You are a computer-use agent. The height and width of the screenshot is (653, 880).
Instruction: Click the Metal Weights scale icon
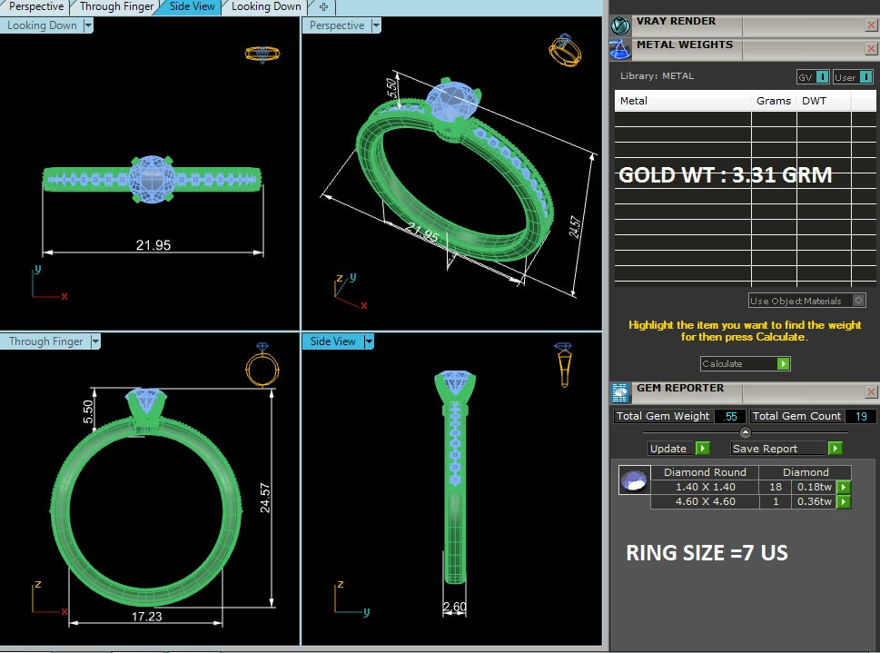pyautogui.click(x=620, y=49)
